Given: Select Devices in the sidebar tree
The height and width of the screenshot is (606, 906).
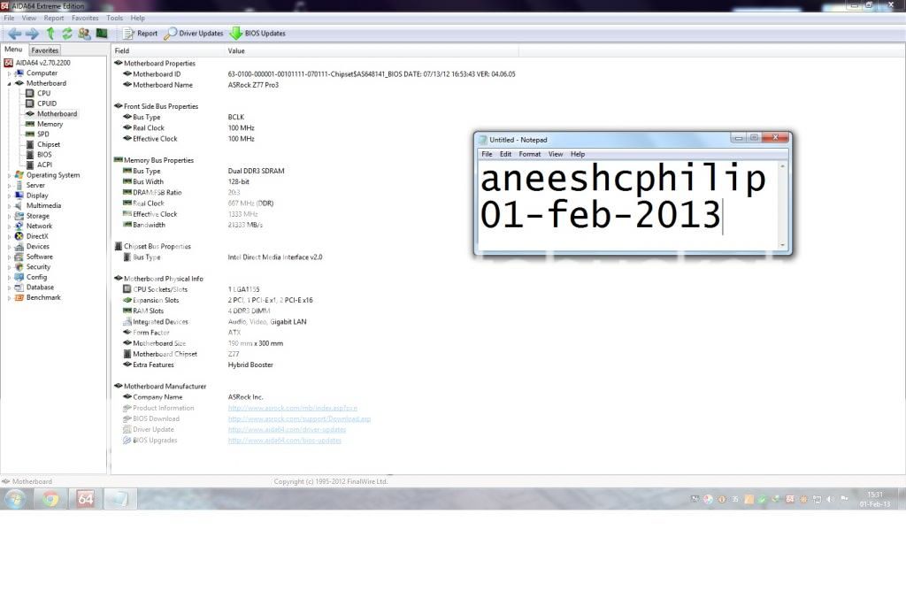Looking at the screenshot, I should click(x=37, y=247).
